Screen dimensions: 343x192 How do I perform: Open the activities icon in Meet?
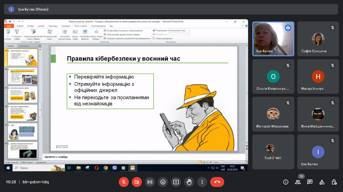pyautogui.click(x=322, y=182)
